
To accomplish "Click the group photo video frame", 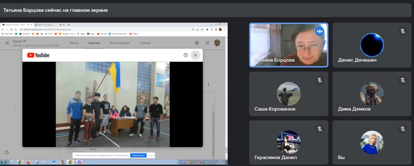I will point(112,104).
